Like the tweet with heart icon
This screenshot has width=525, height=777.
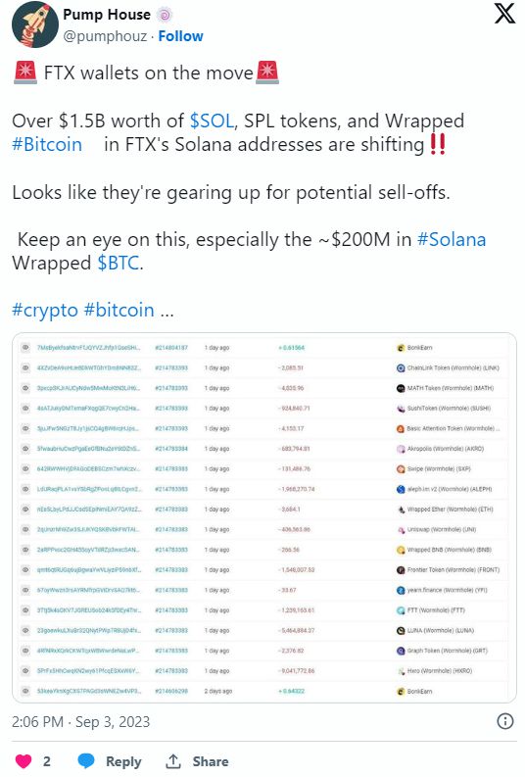[x=24, y=761]
